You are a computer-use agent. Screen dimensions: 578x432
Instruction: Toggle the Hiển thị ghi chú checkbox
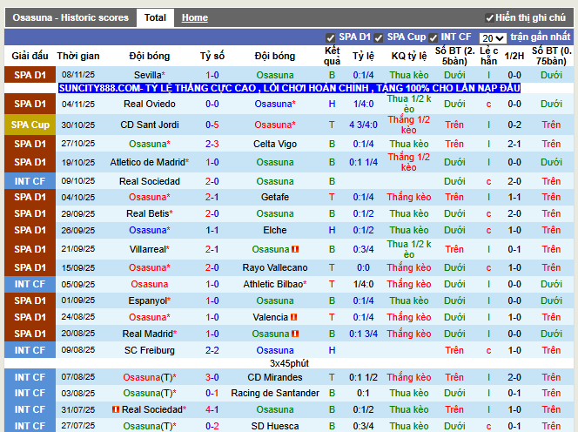[489, 18]
